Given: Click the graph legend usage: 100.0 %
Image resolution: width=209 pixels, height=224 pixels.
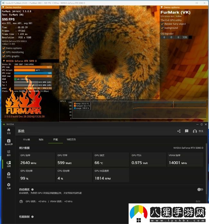Looking at the screenshot, I should (81, 108).
